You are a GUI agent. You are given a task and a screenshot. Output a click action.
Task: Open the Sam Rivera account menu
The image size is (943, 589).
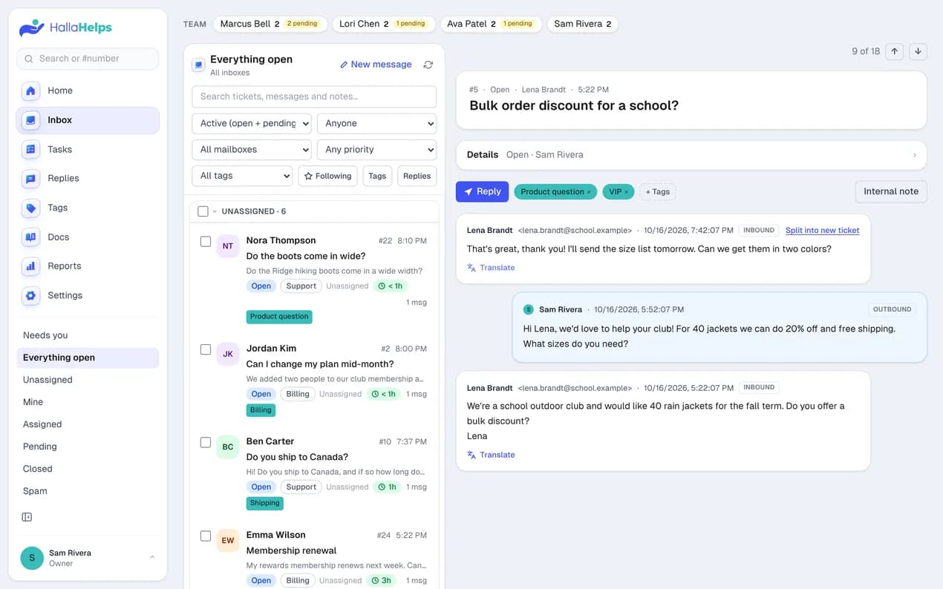(x=88, y=558)
